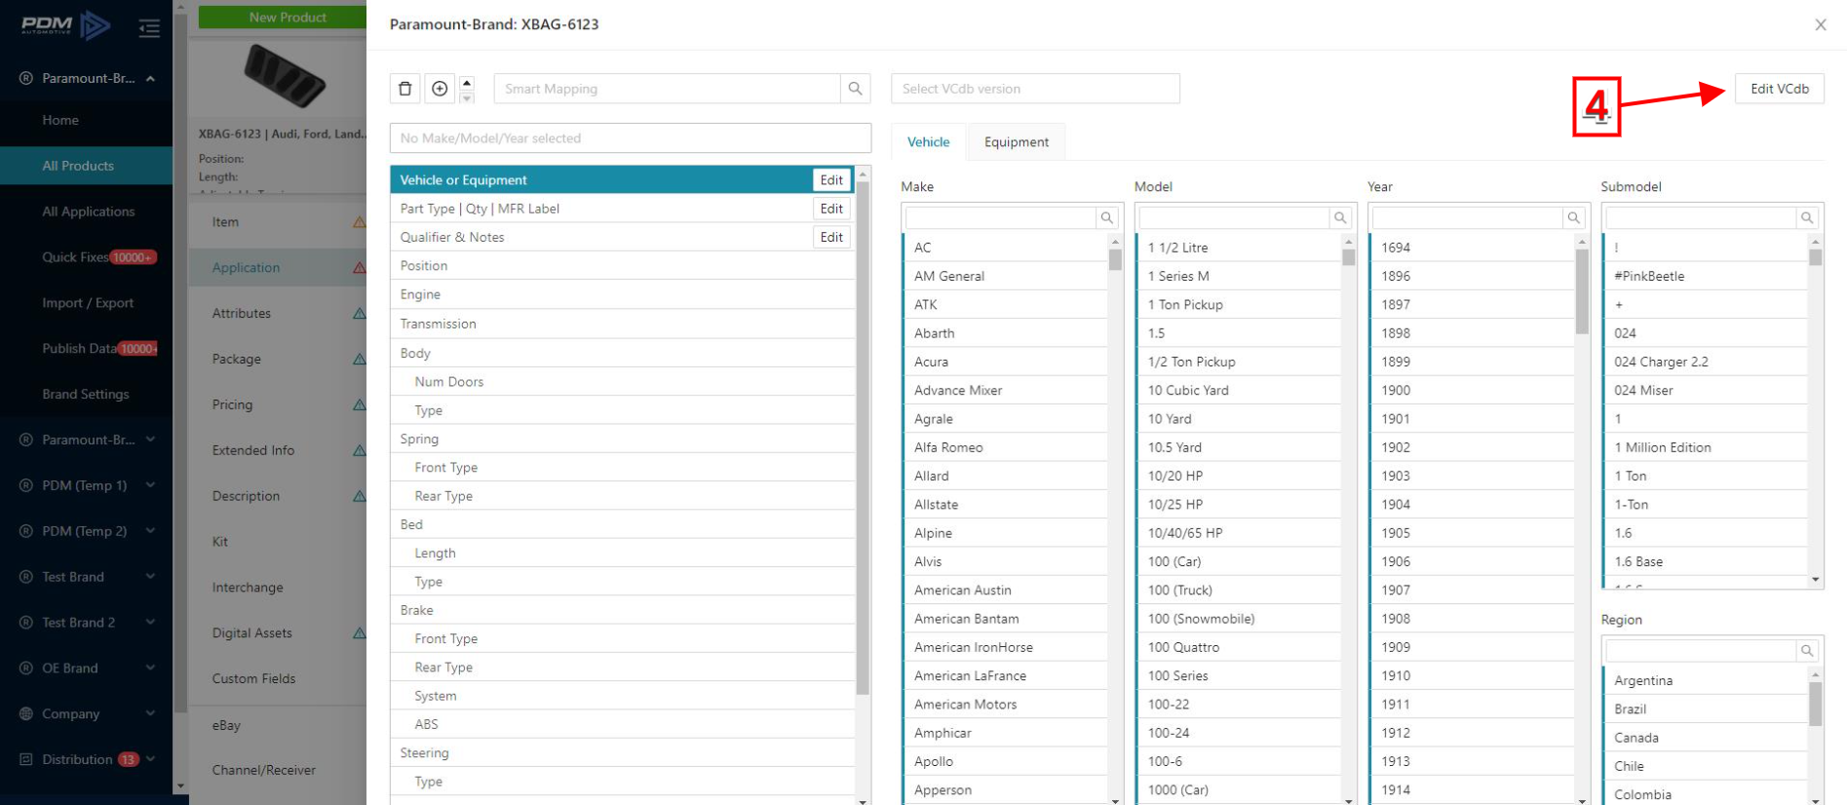
Task: Expand the OE Brand section
Action: [x=151, y=669]
